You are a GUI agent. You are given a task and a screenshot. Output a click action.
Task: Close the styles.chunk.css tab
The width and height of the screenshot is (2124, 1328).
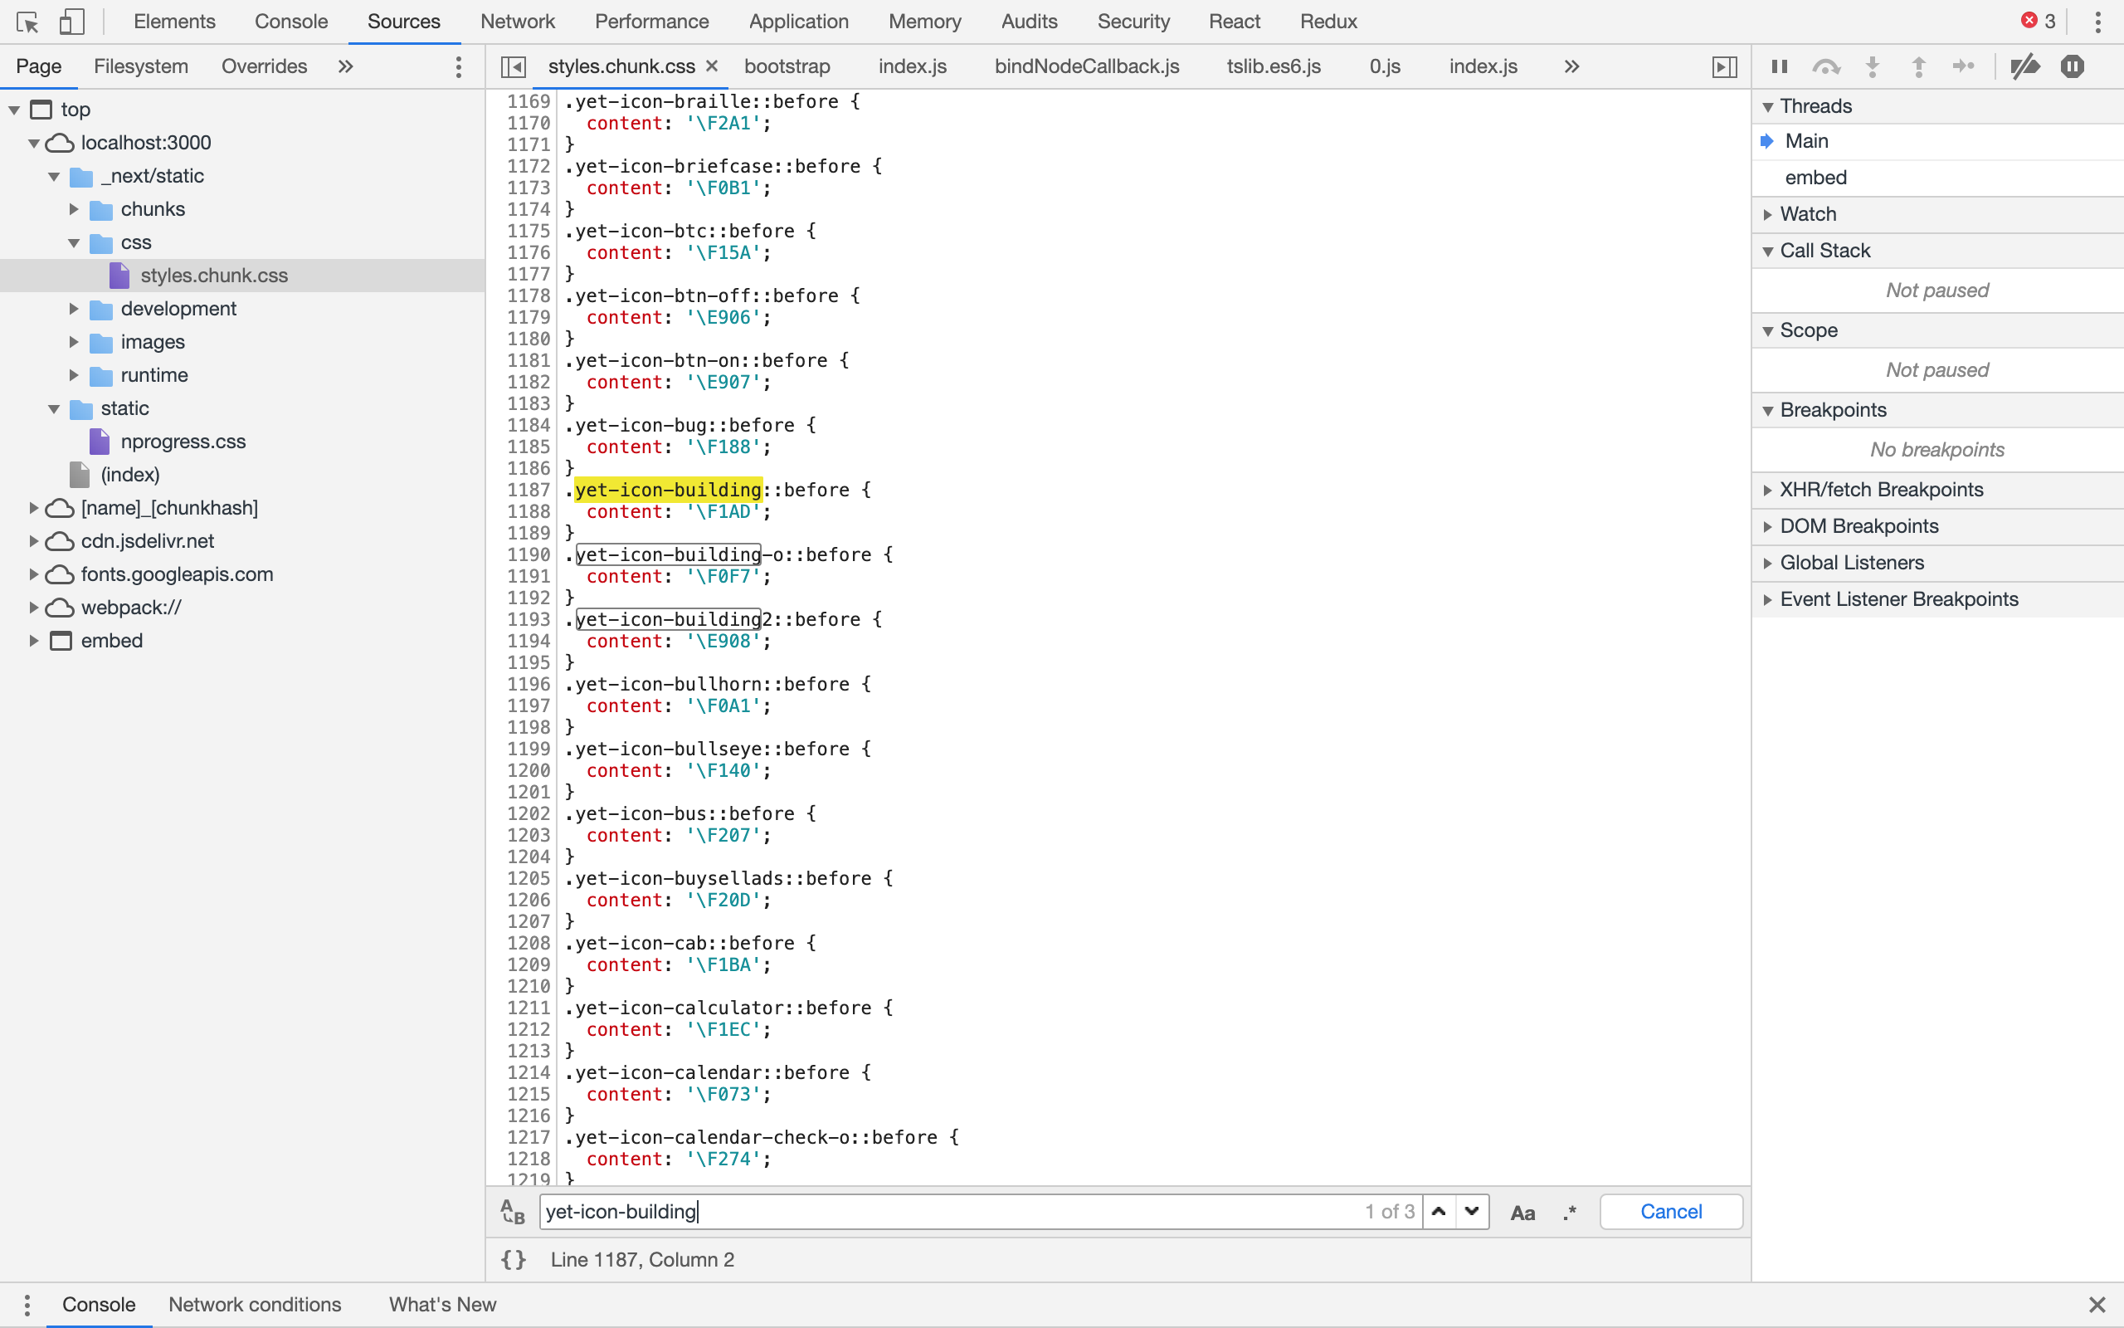tap(712, 66)
